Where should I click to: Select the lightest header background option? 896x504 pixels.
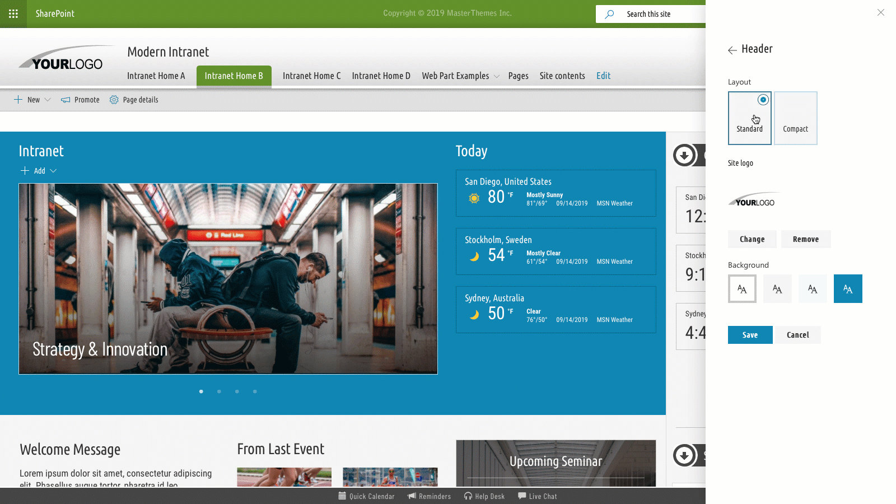[741, 288]
